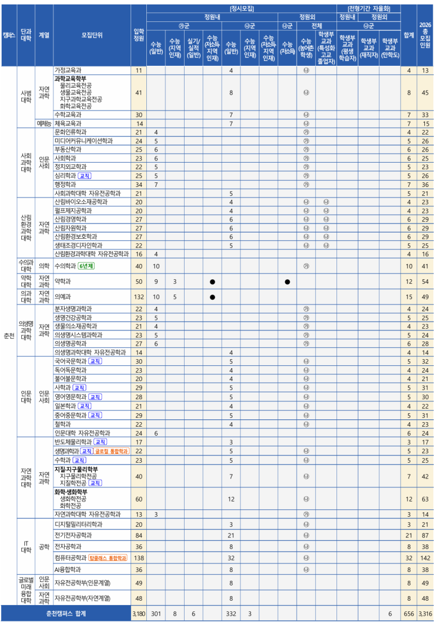Click 학생부교과(만학도) column header
435x622 pixels.
[390, 48]
